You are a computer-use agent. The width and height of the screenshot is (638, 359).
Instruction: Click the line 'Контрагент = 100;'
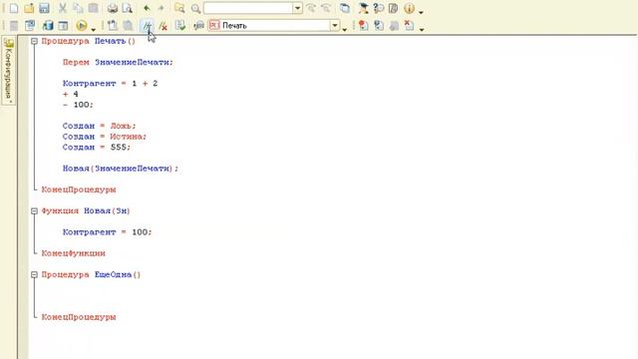[107, 232]
